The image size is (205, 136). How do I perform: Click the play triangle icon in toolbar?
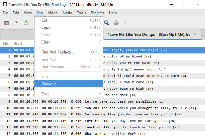(x=126, y=23)
